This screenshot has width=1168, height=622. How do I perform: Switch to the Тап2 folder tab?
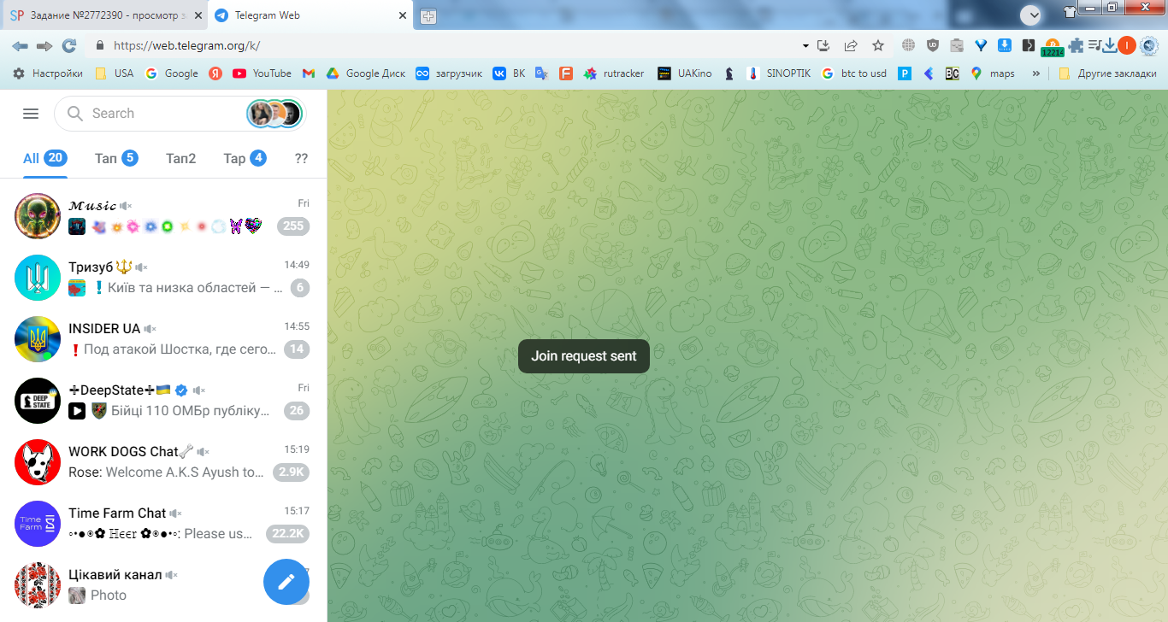point(180,158)
